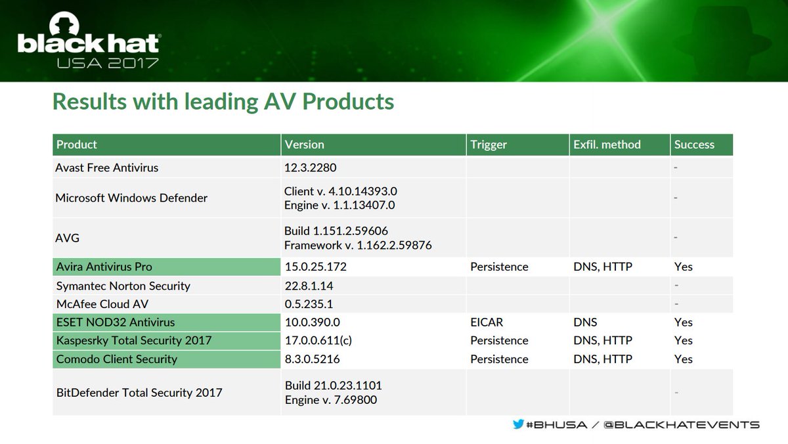Select McAfee version '0.5.235.1'
Viewport: 788px width, 444px height.
point(310,304)
